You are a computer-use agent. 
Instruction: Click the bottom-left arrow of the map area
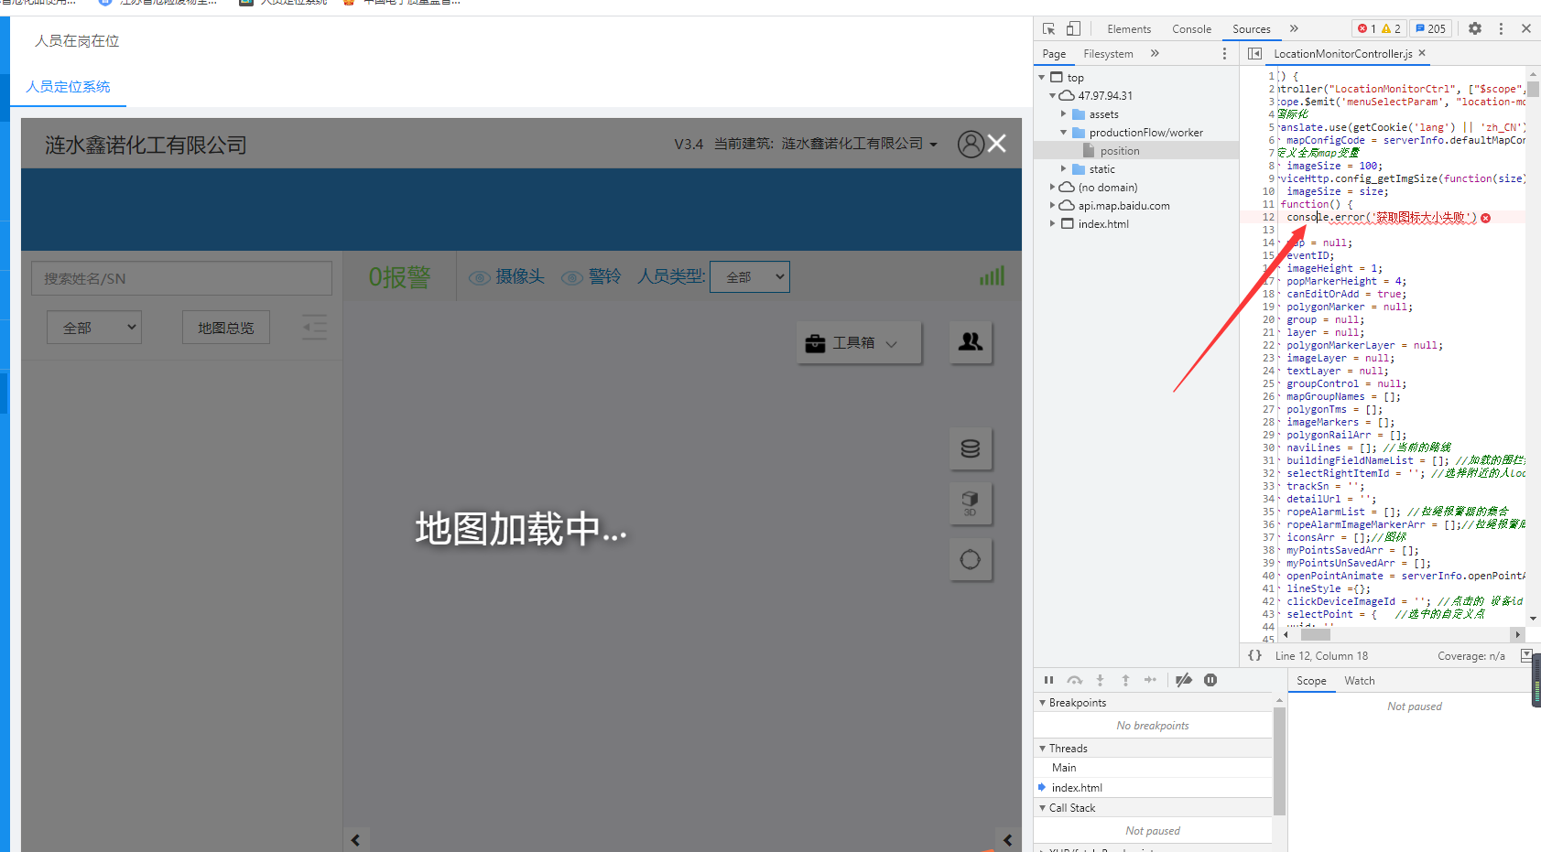pos(356,840)
